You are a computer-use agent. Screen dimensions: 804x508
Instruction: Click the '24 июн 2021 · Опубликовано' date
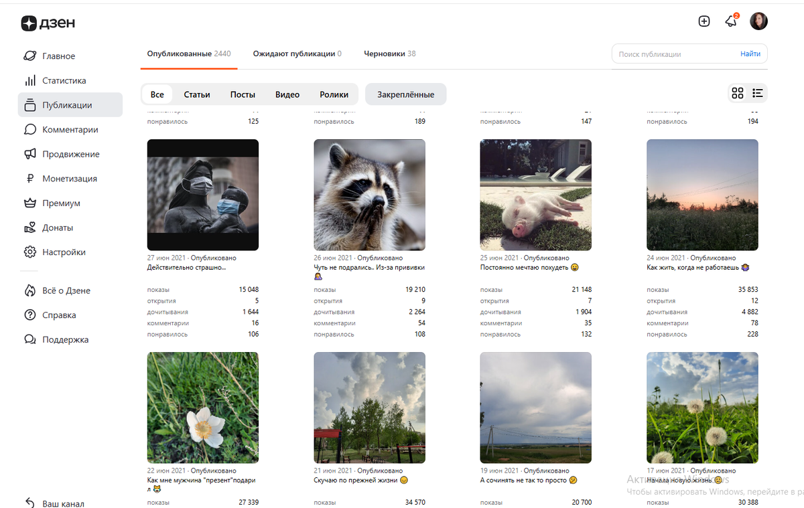coord(691,258)
